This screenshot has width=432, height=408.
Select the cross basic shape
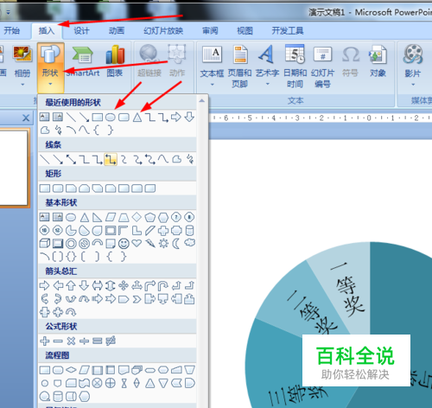(163, 230)
